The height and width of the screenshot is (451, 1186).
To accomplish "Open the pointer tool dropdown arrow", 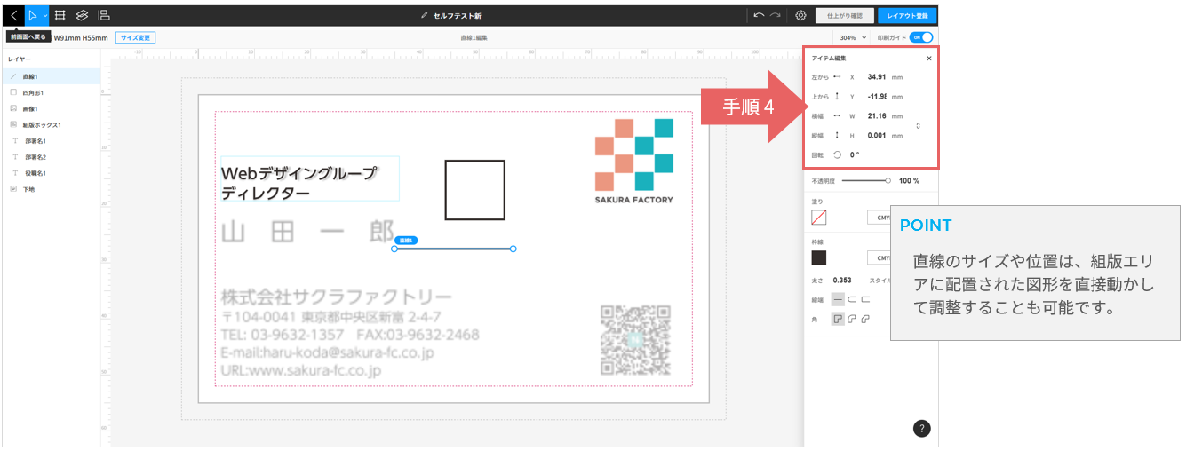I will point(45,15).
